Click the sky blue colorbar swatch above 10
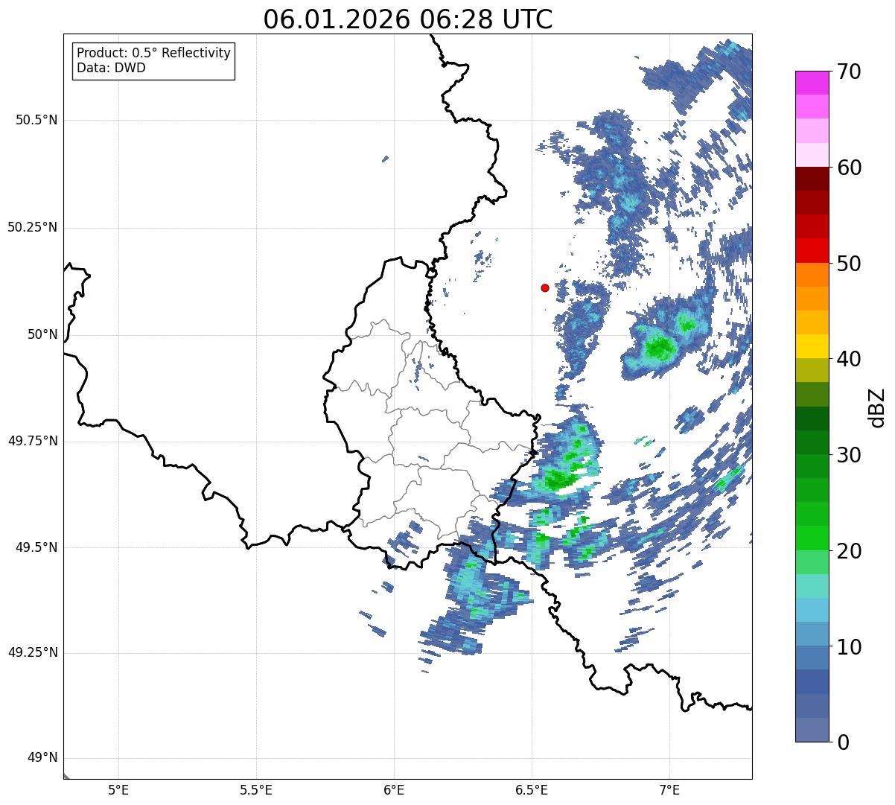895x805 pixels. (x=812, y=610)
